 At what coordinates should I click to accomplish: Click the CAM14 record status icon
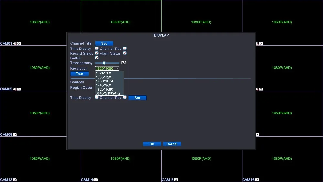95,180
